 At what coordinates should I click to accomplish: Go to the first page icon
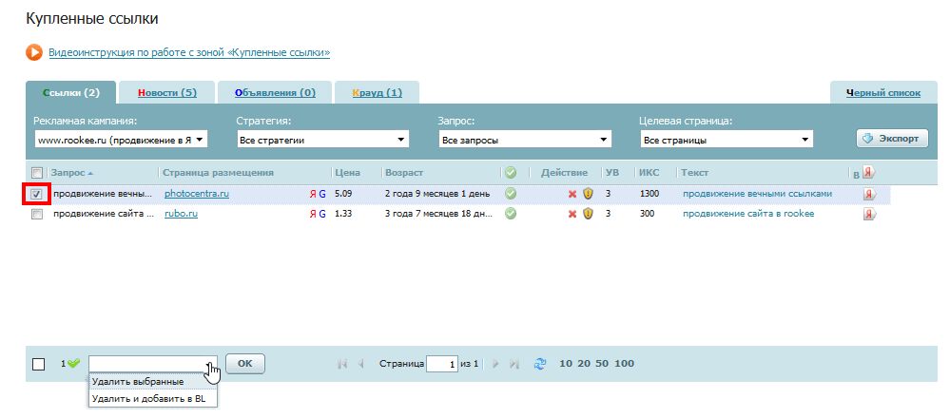(x=342, y=364)
